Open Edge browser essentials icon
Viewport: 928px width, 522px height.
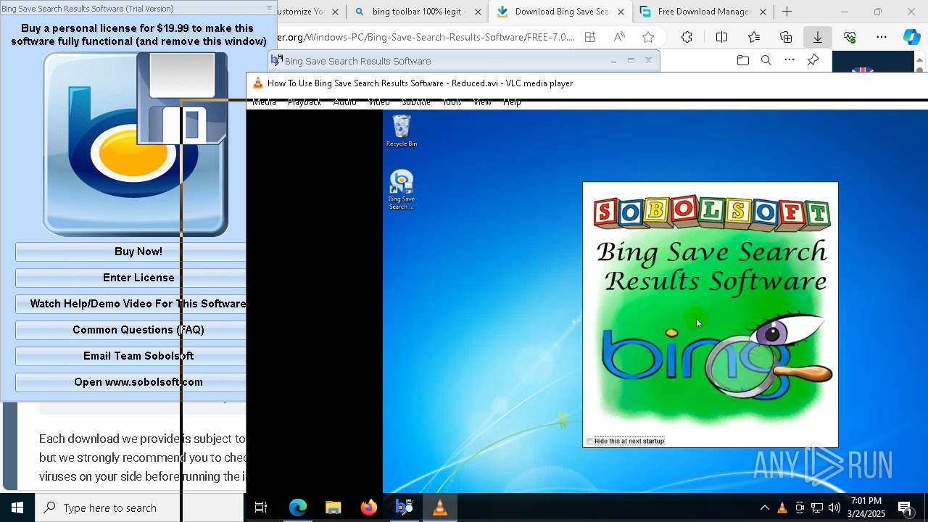tap(850, 37)
